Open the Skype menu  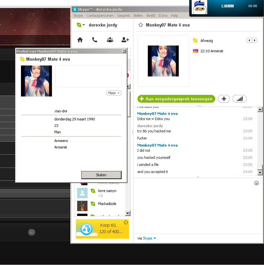78,15
